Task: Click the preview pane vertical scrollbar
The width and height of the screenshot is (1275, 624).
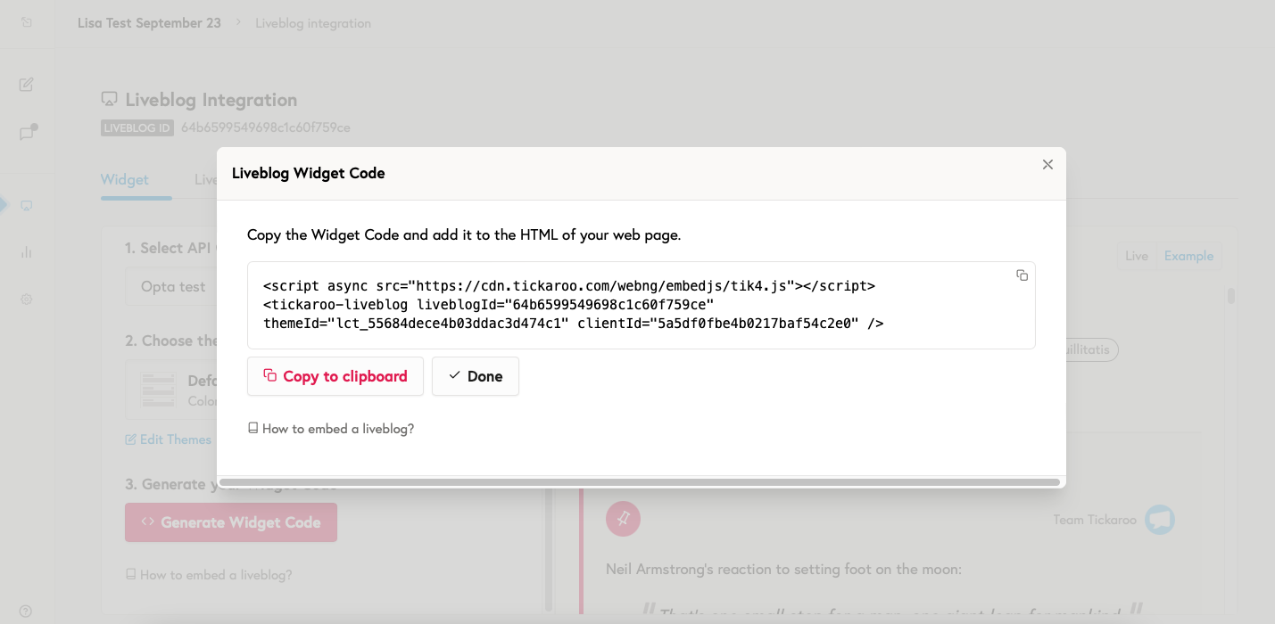Action: point(1231,296)
